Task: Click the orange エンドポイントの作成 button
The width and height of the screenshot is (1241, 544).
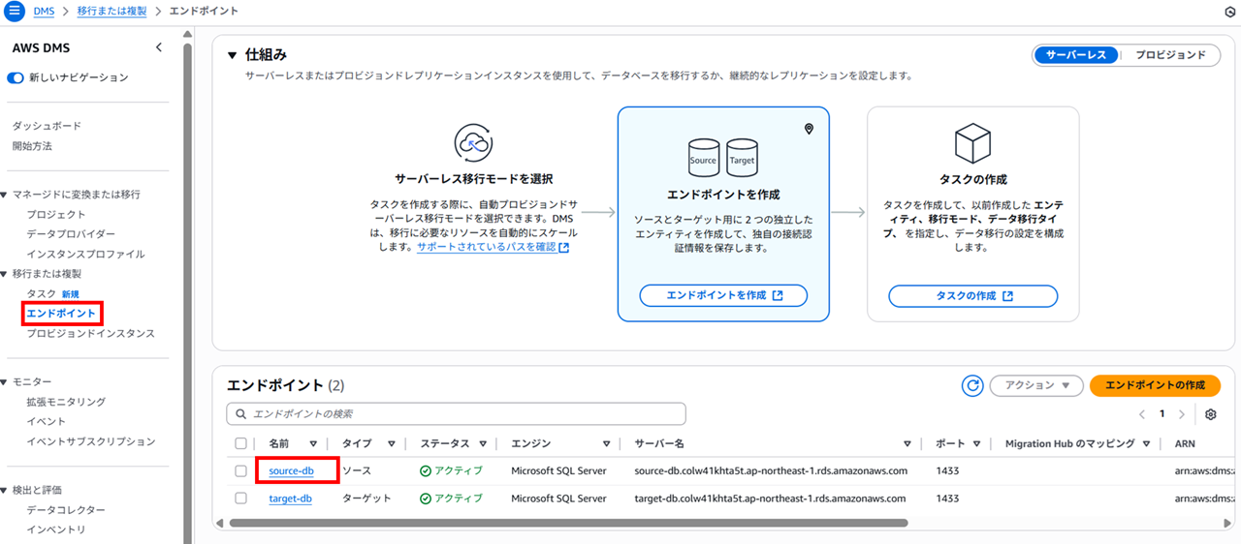Action: (1155, 385)
